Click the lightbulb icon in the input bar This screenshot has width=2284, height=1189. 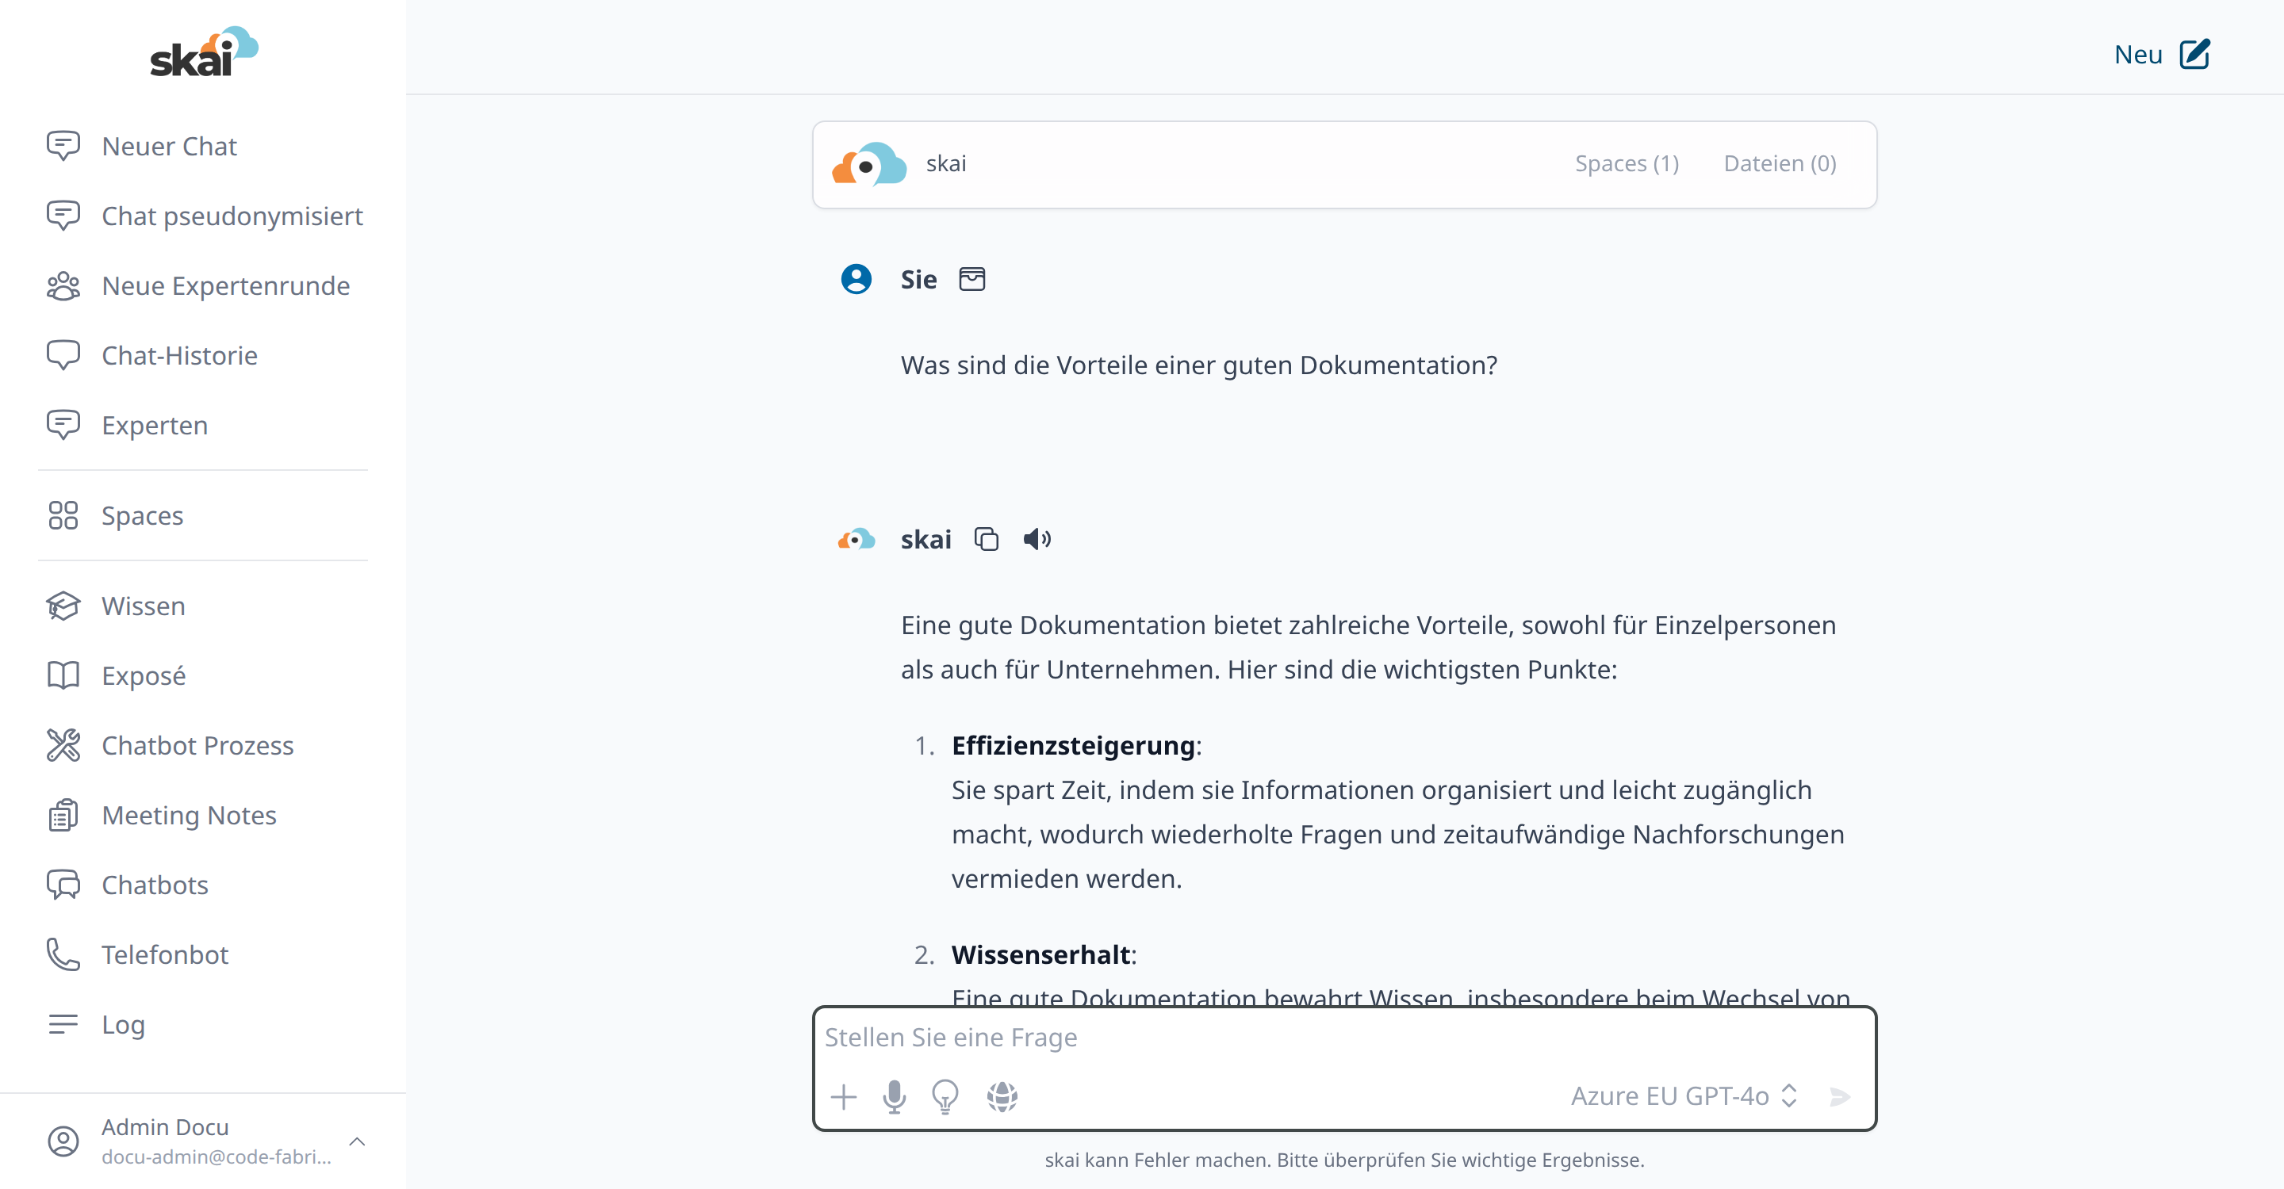pos(945,1097)
